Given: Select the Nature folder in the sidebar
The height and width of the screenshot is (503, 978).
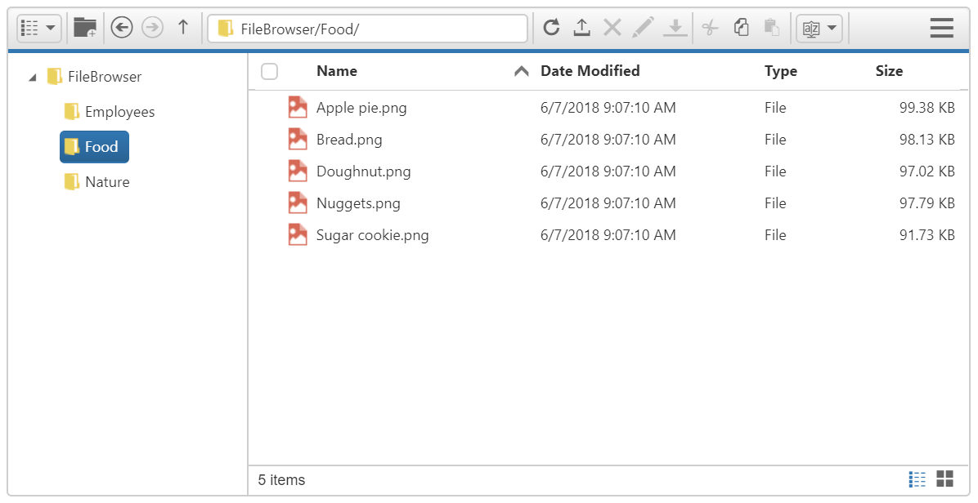Looking at the screenshot, I should coord(105,181).
